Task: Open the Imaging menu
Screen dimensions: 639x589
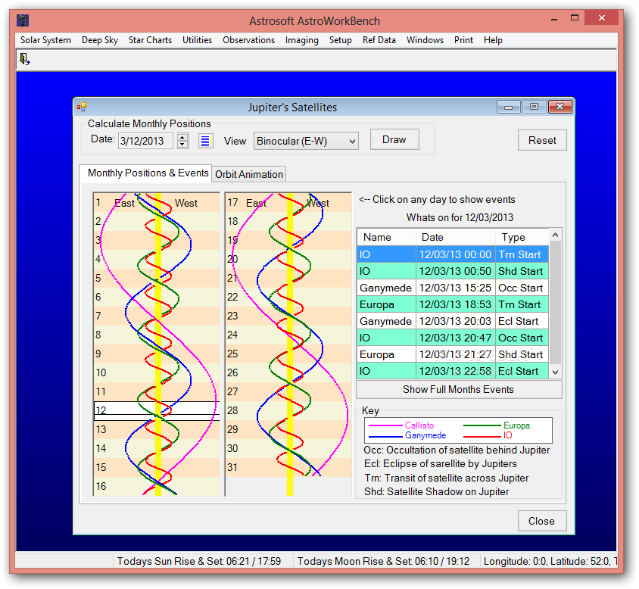Action: (301, 40)
